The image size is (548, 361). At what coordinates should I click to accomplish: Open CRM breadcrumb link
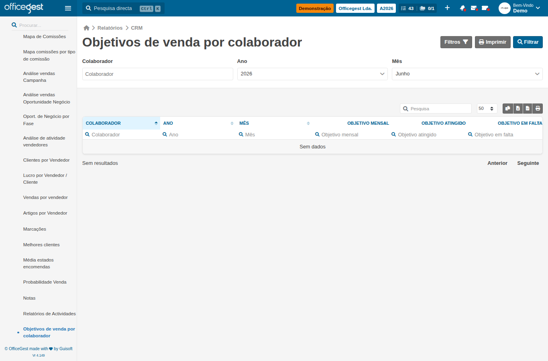137,28
